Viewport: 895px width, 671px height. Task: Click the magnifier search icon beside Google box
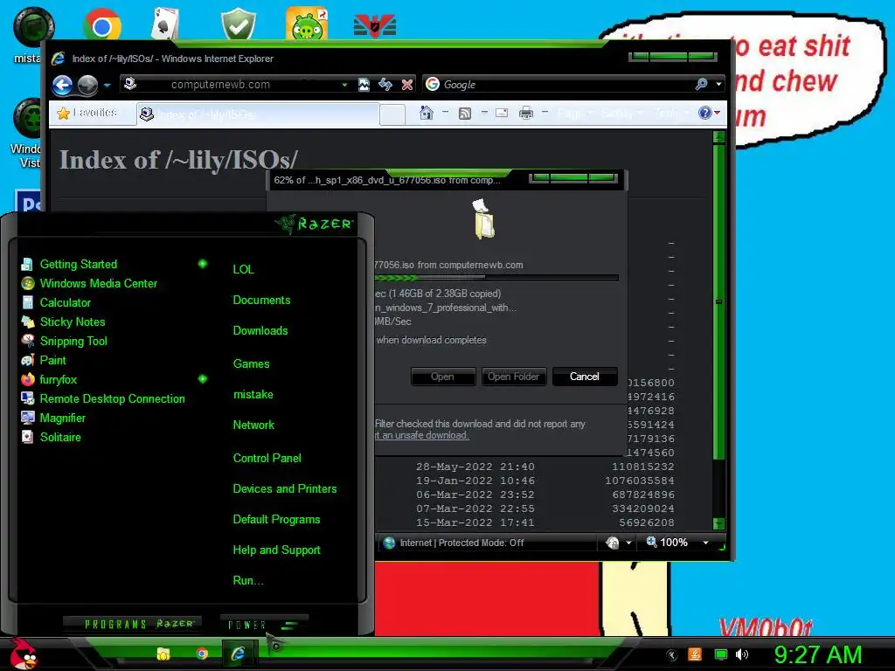click(702, 85)
